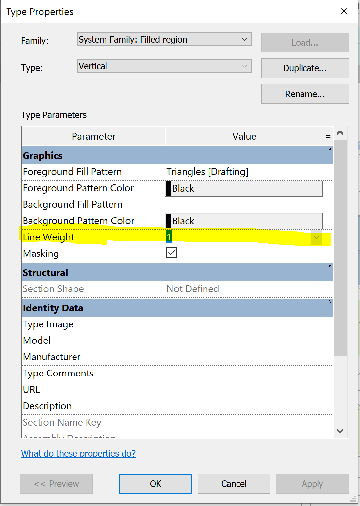Screen dimensions: 360x506
Task: Click the Rename button
Action: (x=304, y=94)
